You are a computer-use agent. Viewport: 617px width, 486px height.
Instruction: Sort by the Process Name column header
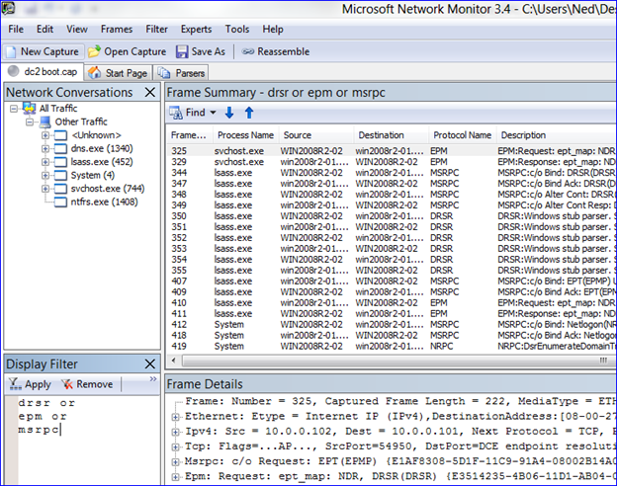click(x=245, y=135)
